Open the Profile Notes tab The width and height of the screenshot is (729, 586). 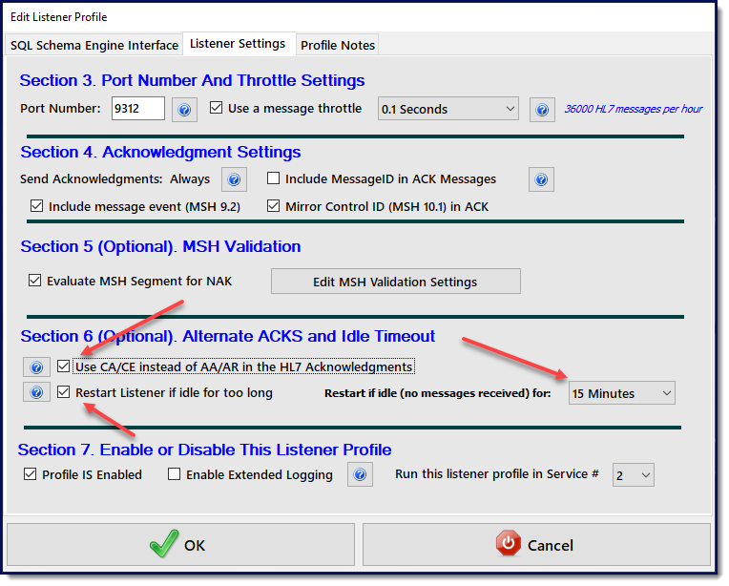tap(338, 45)
